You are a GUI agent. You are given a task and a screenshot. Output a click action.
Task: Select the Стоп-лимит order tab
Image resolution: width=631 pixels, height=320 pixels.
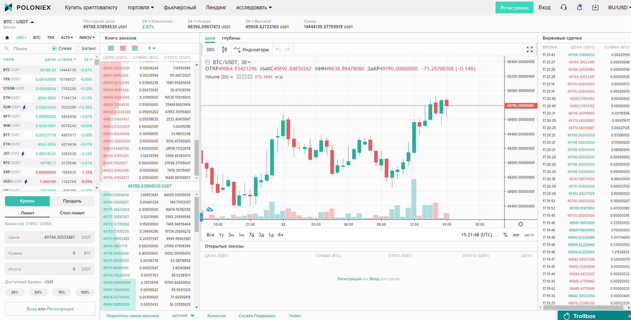point(72,213)
